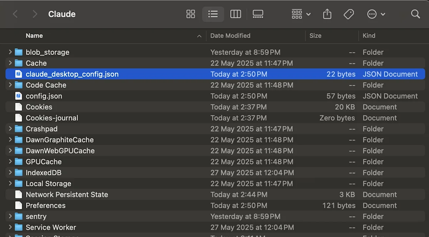Select the IndexedDB folder icon

click(19, 173)
